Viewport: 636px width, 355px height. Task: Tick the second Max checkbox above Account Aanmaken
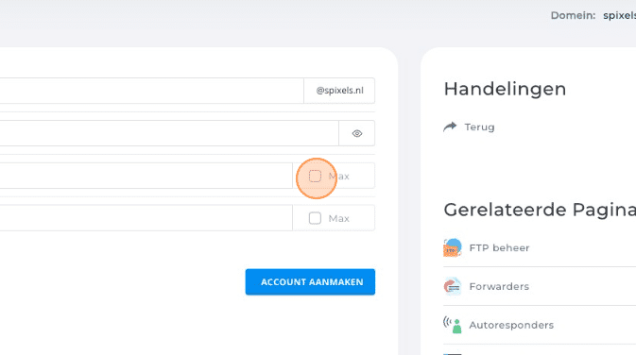(x=315, y=218)
